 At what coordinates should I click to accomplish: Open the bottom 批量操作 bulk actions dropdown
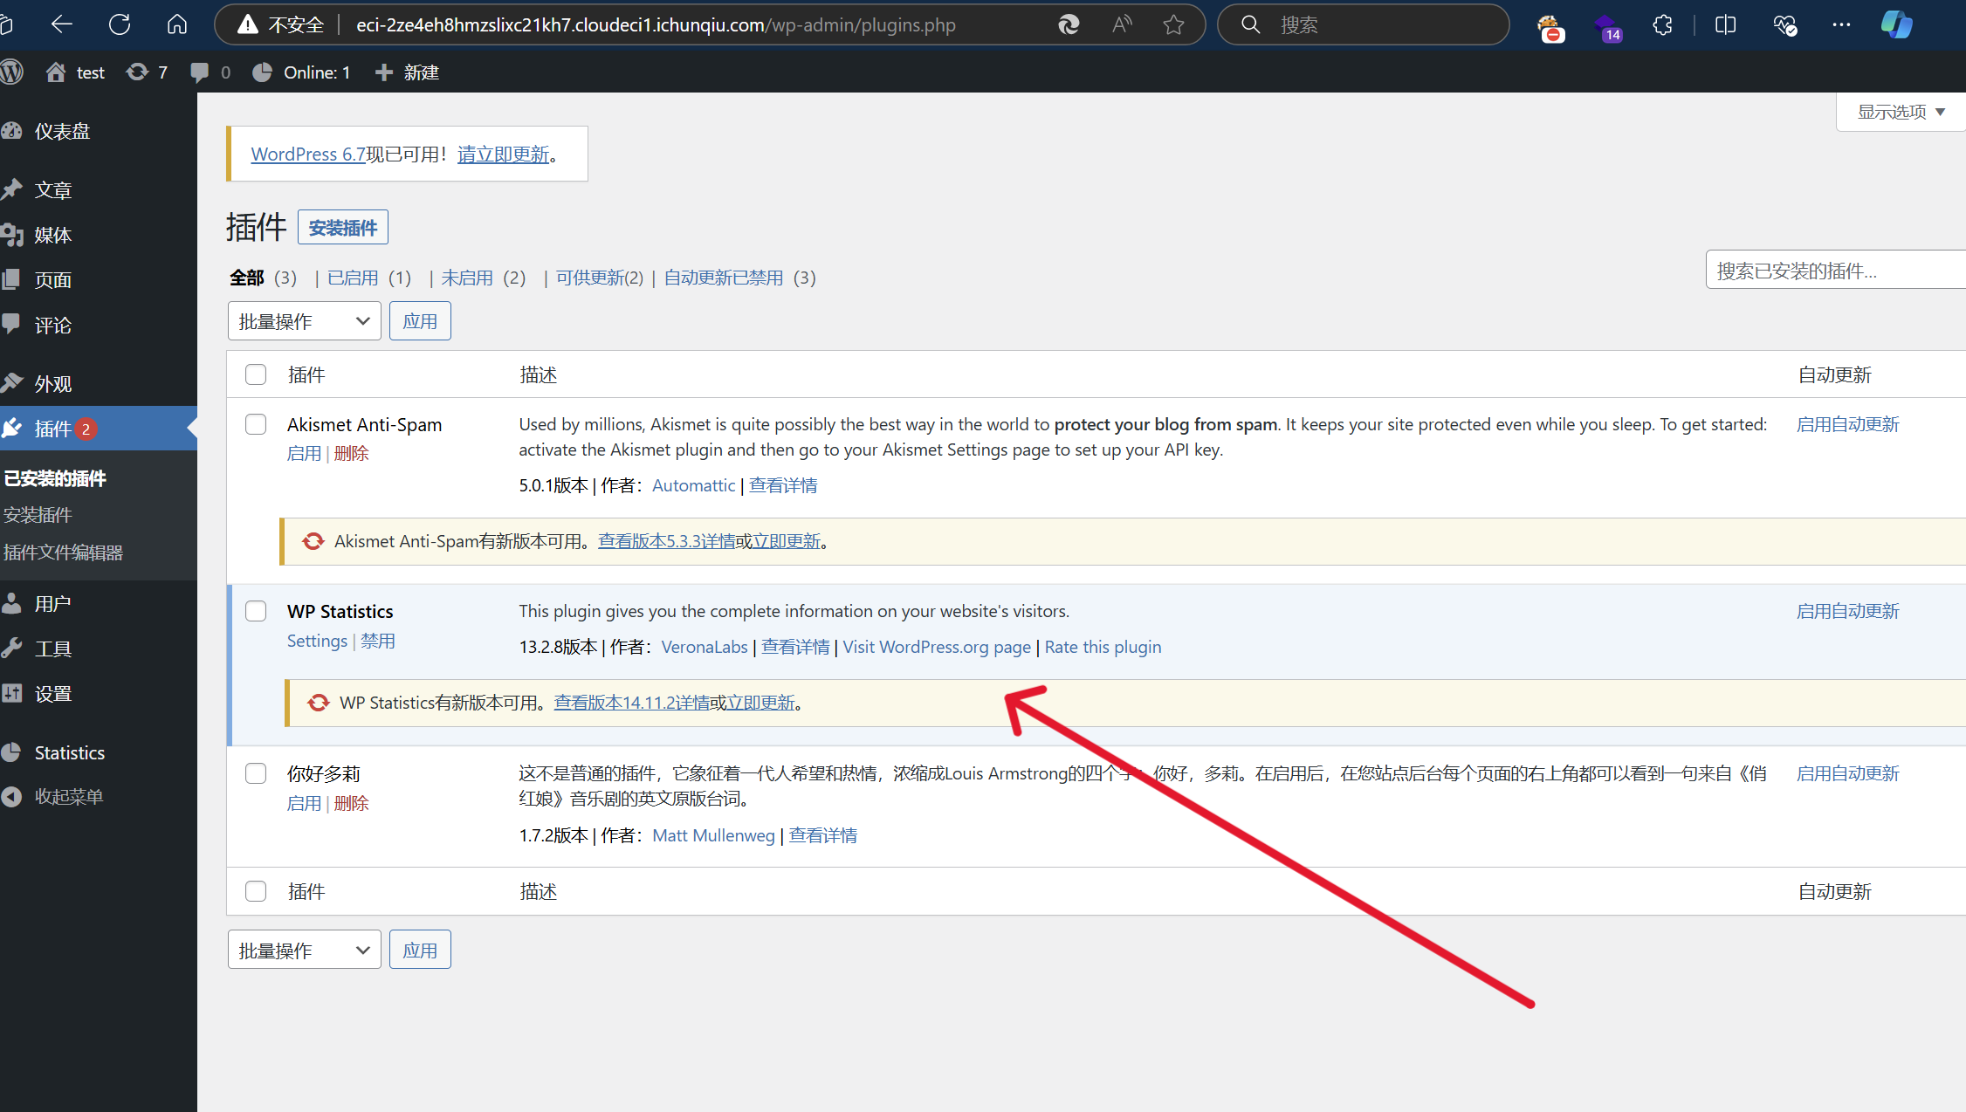click(x=304, y=950)
